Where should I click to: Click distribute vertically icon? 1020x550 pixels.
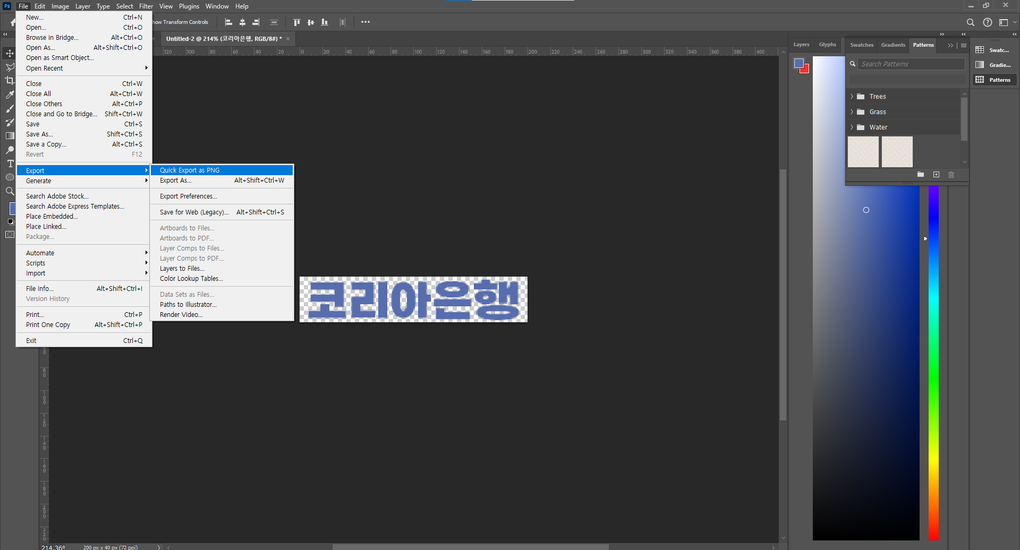pyautogui.click(x=274, y=22)
